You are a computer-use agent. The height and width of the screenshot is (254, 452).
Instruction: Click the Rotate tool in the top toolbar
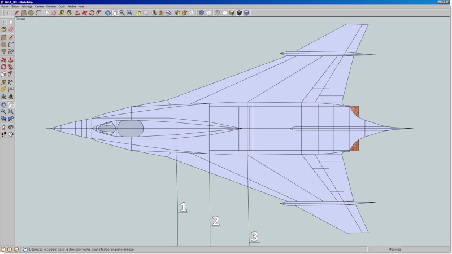92,12
